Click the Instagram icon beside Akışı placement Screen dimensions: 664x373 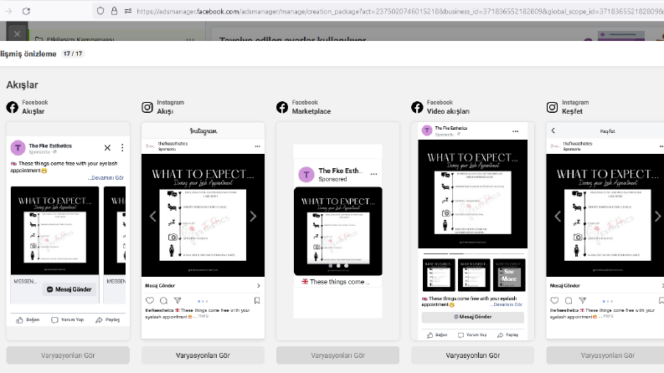(147, 107)
